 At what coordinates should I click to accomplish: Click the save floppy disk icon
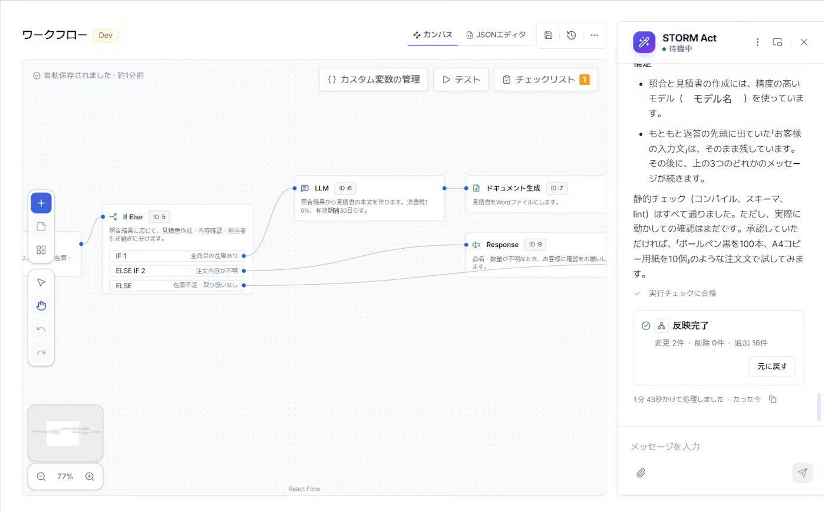click(548, 35)
